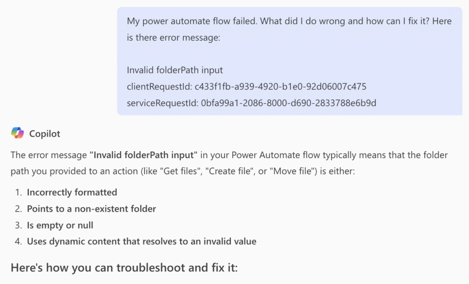Screen dimensions: 469x284
Task: Click the 'Here's how you can troubleshoot' heading
Action: pos(124,268)
